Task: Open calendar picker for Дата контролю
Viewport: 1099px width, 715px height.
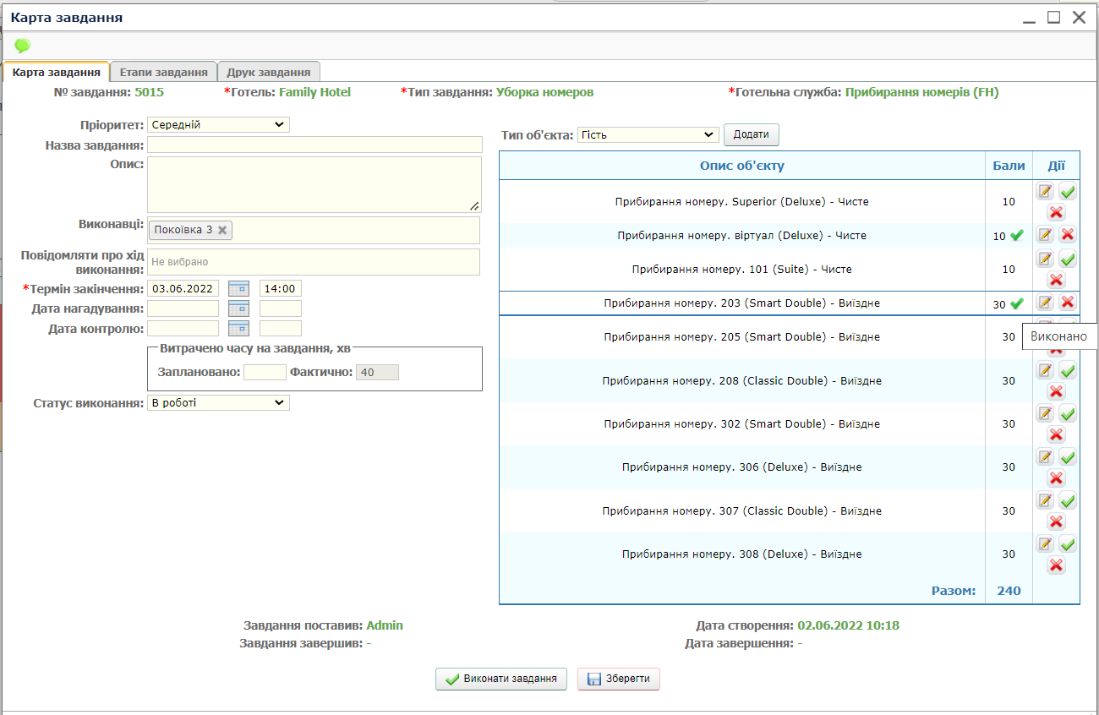Action: tap(238, 329)
